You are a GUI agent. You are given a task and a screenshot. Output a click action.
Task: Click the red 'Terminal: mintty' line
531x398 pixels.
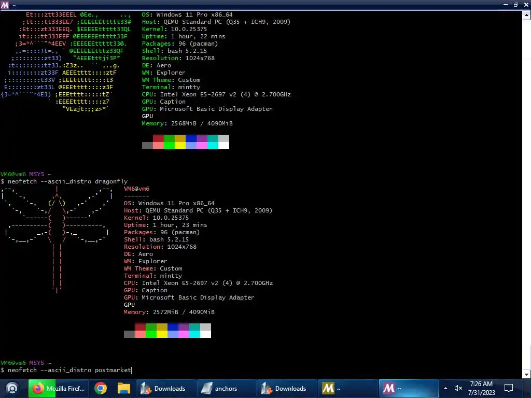153,276
